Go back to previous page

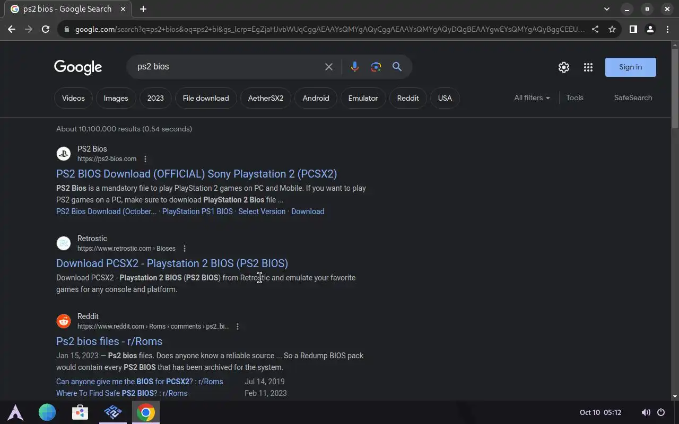pyautogui.click(x=12, y=29)
